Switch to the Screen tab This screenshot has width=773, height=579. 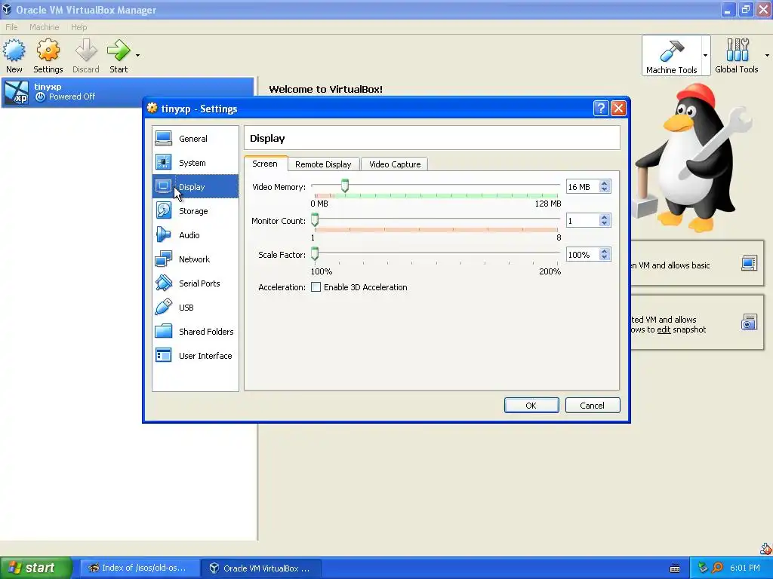[x=265, y=164]
